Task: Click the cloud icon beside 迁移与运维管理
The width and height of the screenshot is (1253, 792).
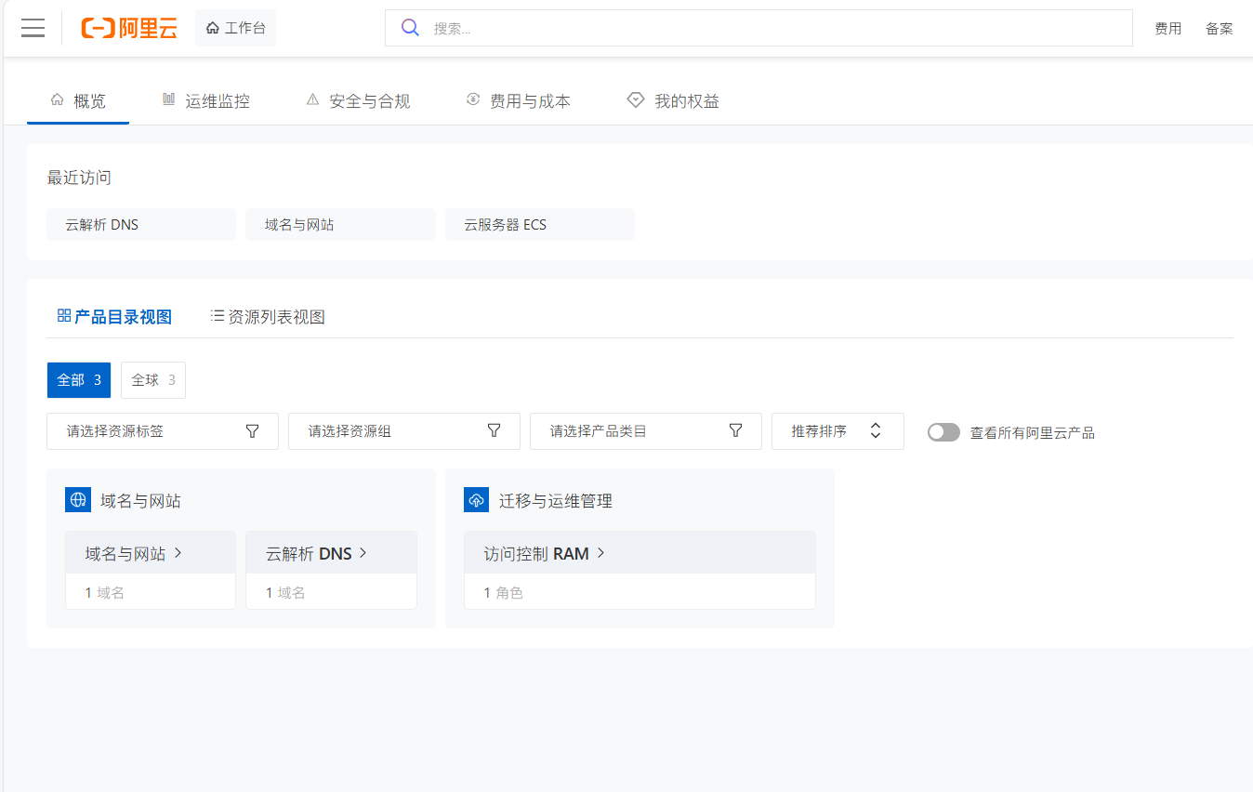Action: [x=476, y=500]
